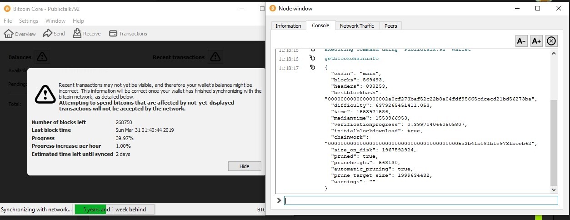The image size is (570, 220).
Task: Open the Overview page in Bitcoin Core
Action: click(20, 34)
